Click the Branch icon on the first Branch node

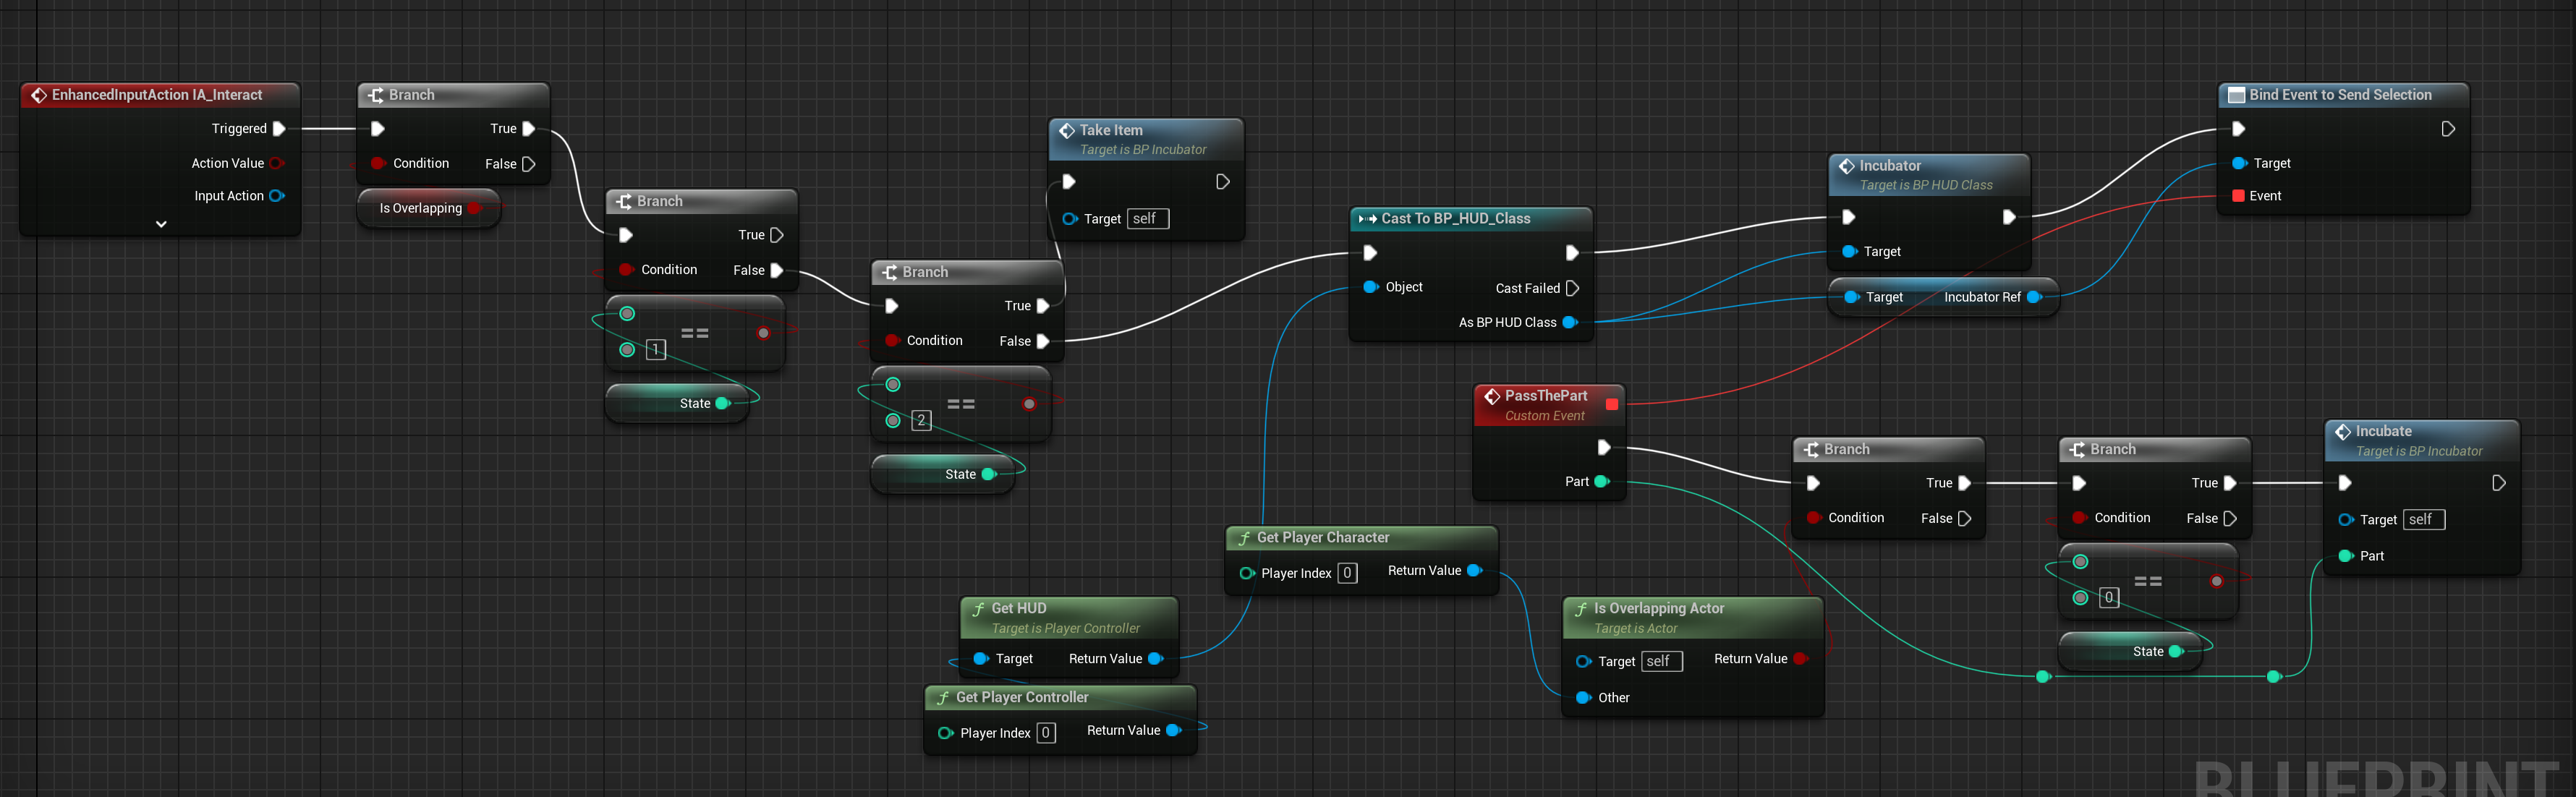376,95
